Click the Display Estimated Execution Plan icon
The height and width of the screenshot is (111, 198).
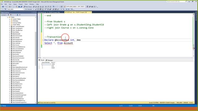click(38, 9)
